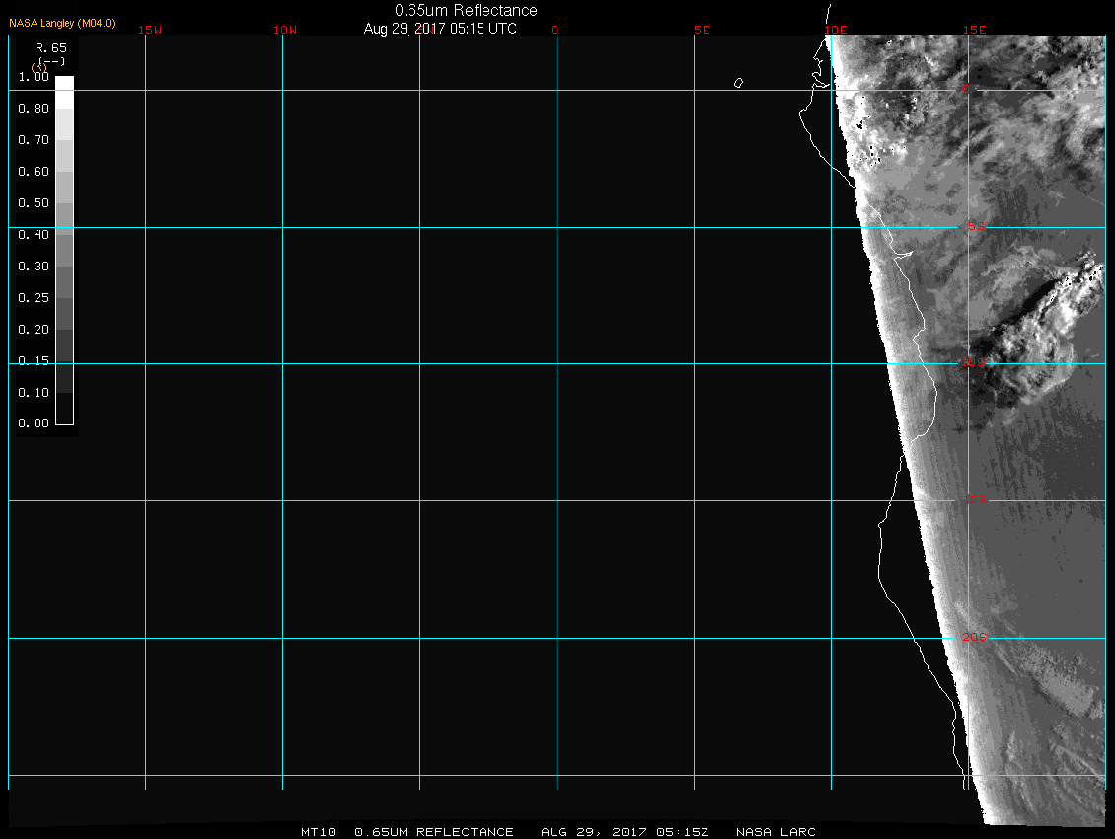Click the Aug 29, 2017 05:15 UTC timestamp
Screen dimensions: 1115x839
click(440, 29)
